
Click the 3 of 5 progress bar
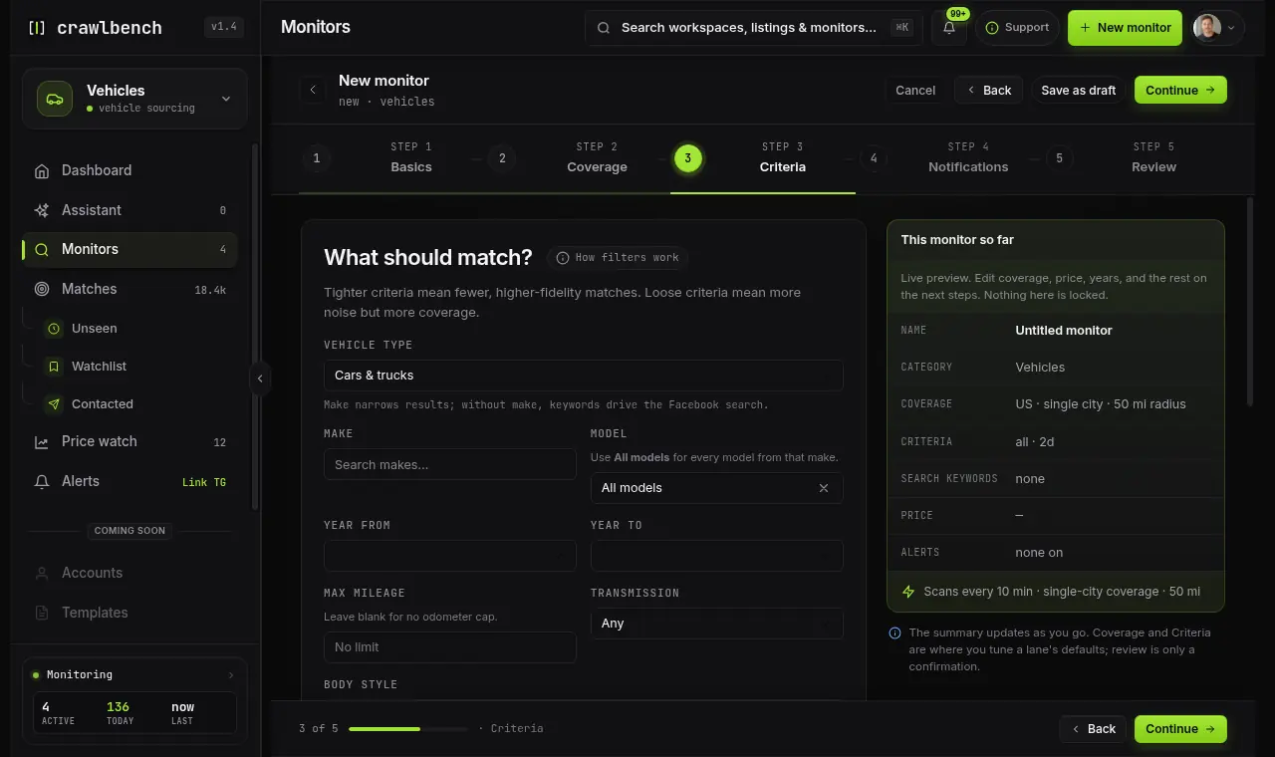coord(408,729)
